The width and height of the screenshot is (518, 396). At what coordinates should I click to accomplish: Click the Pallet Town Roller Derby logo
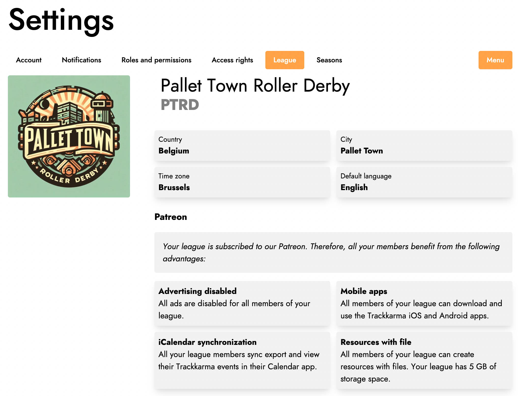(69, 136)
